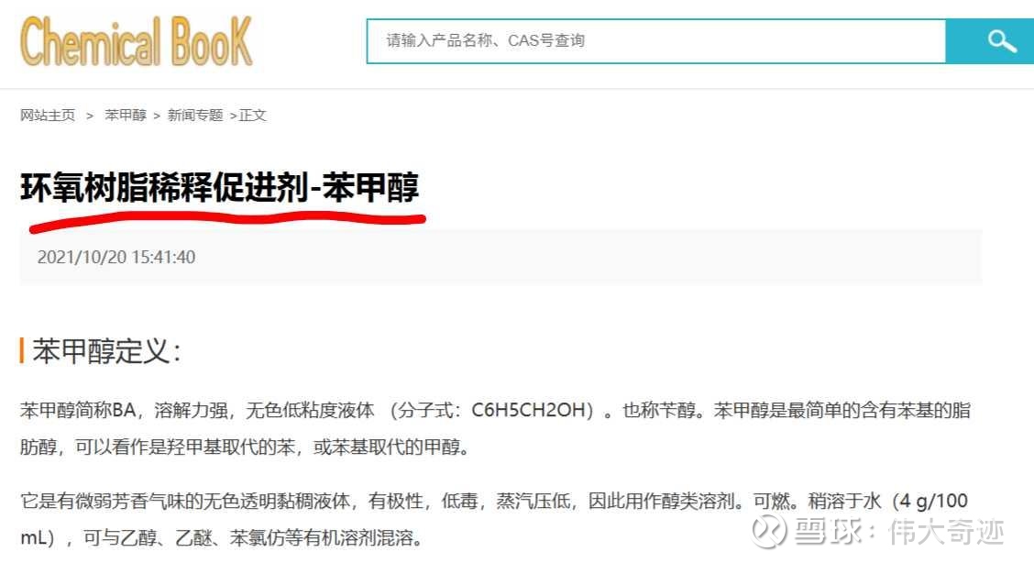Click the paragraph starting with 它是有微弱芳香气味
This screenshot has height=563, width=1034.
494,519
